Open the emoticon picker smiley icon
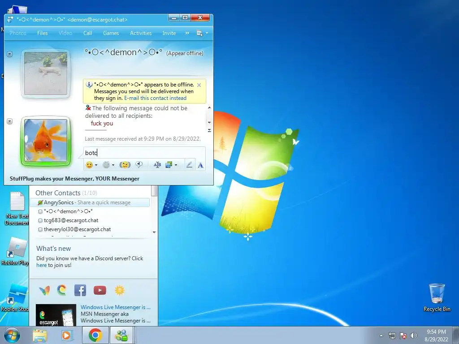This screenshot has width=459, height=344. pyautogui.click(x=89, y=165)
